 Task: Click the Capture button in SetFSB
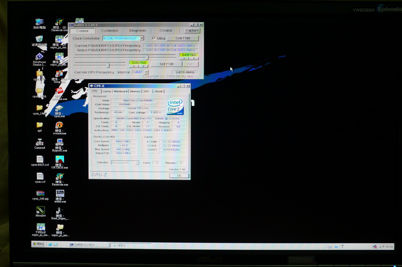[x=192, y=30]
